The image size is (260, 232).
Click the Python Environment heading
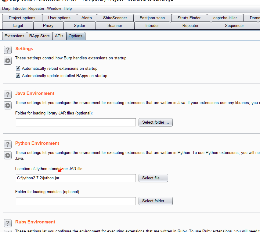37,143
